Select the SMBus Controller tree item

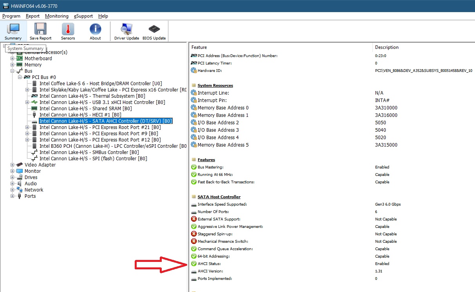pos(89,152)
